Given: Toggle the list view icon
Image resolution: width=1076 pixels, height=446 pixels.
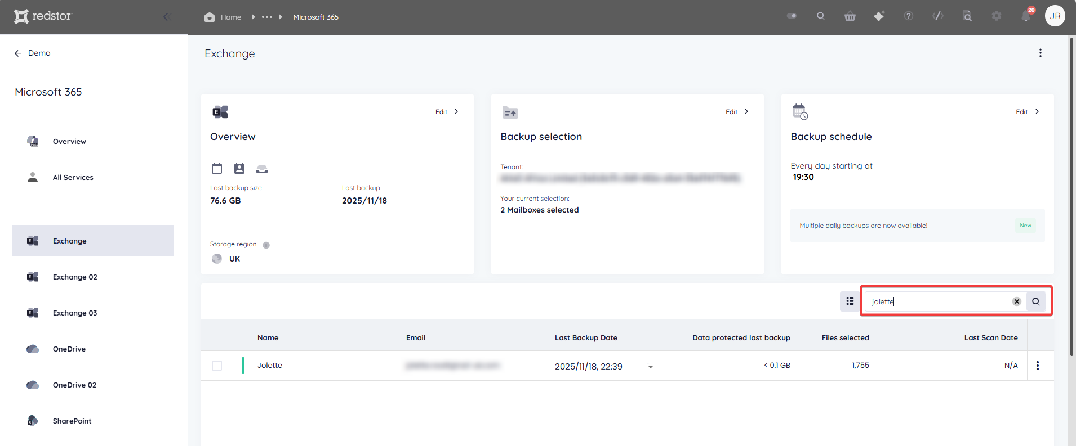Looking at the screenshot, I should (x=850, y=301).
